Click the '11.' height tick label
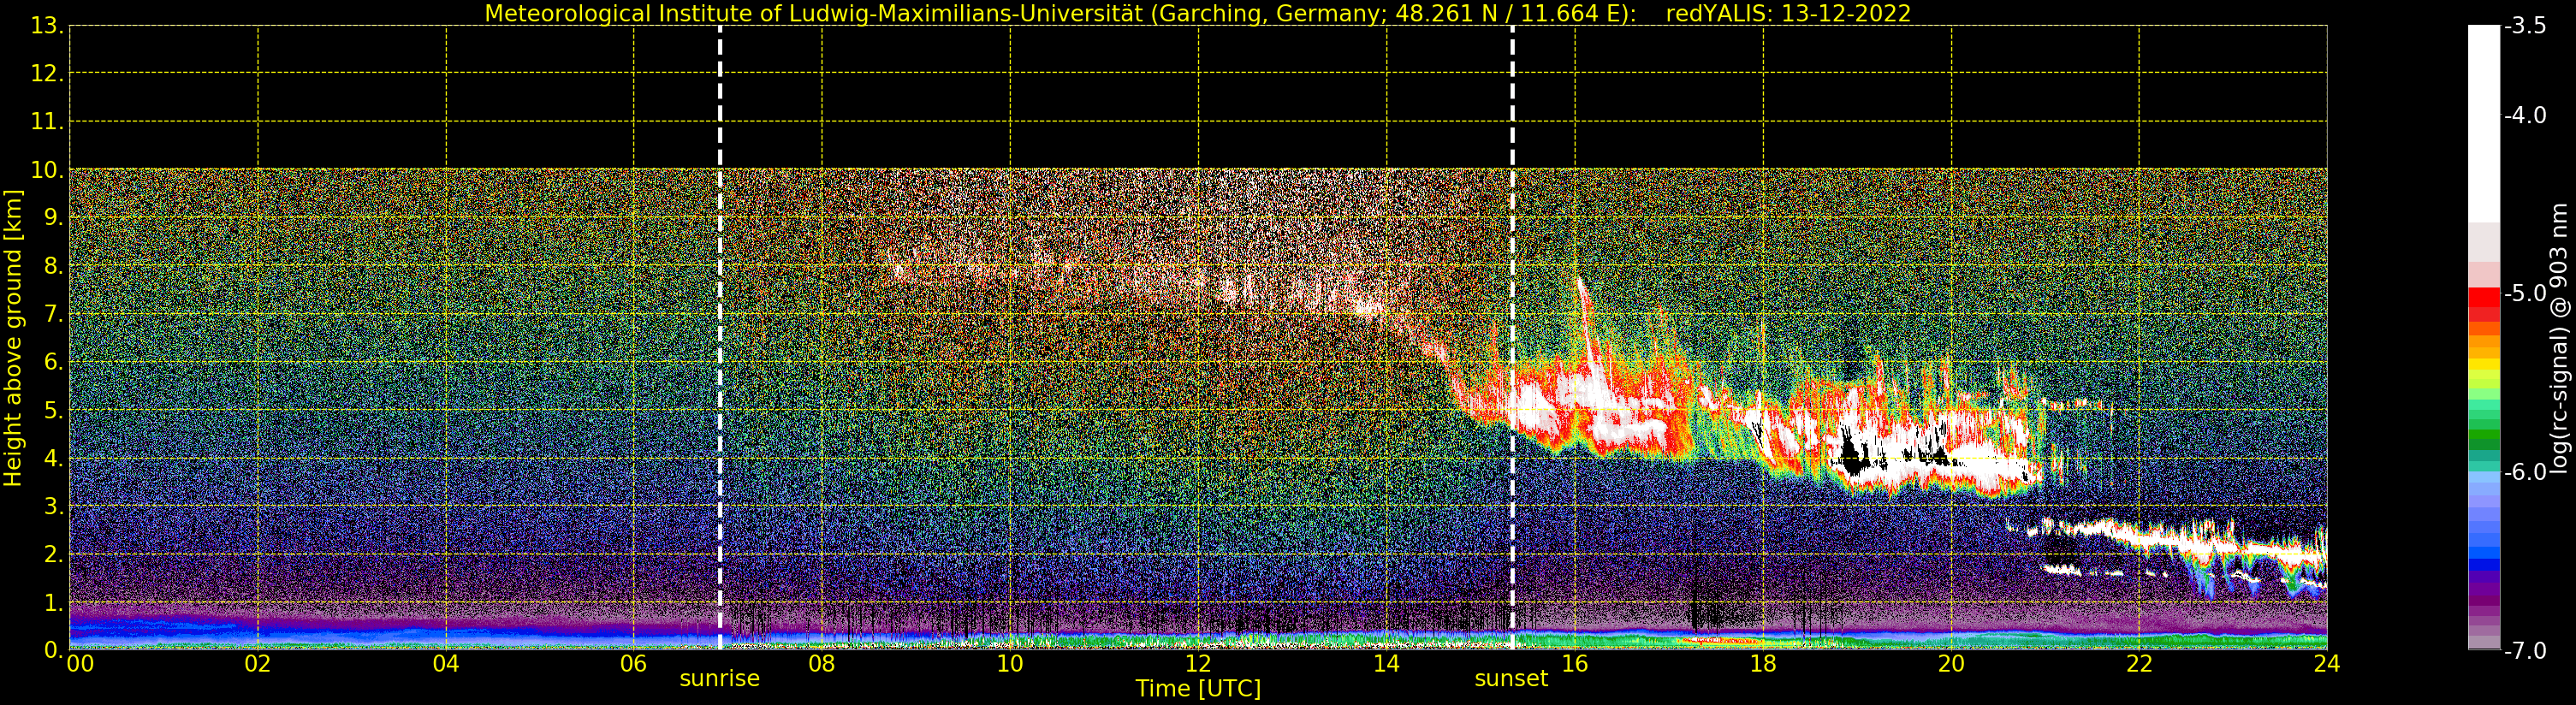 [47, 122]
